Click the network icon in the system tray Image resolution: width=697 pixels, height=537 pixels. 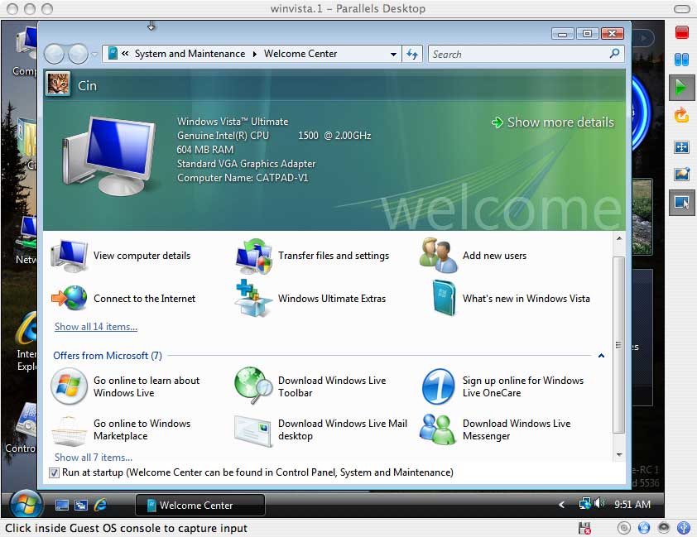click(x=585, y=504)
